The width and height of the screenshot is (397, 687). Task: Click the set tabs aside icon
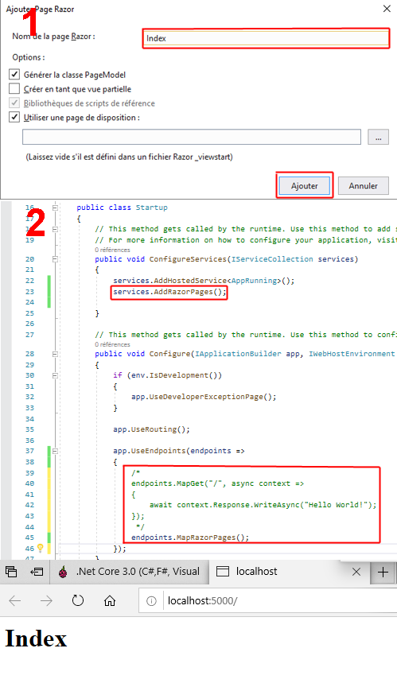coord(36,572)
